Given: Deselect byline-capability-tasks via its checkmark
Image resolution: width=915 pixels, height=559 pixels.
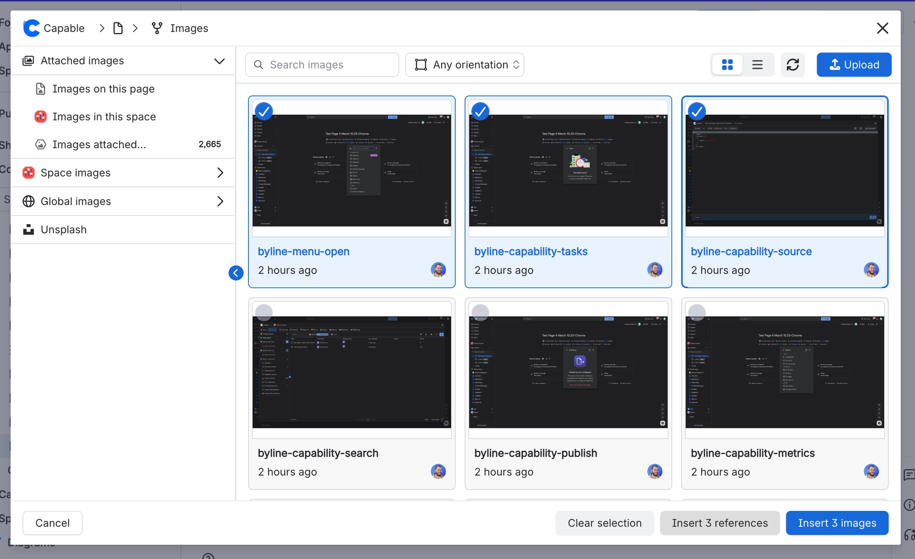Looking at the screenshot, I should (480, 111).
